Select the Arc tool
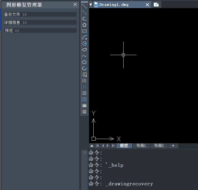Viewport: 198px width, 190px height. coord(84,37)
